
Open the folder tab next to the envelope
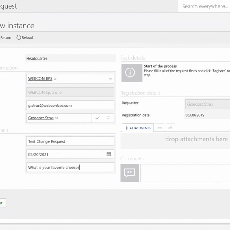(170, 128)
